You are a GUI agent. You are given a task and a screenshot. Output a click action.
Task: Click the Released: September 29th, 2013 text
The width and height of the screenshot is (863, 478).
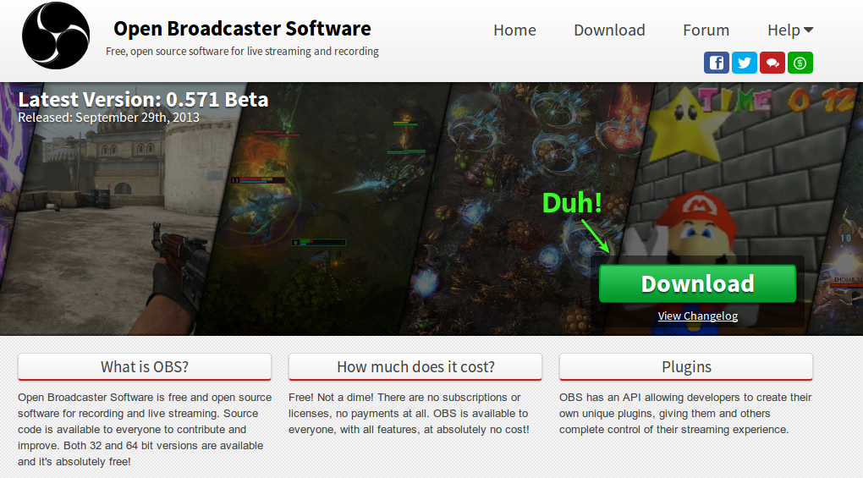pos(108,118)
